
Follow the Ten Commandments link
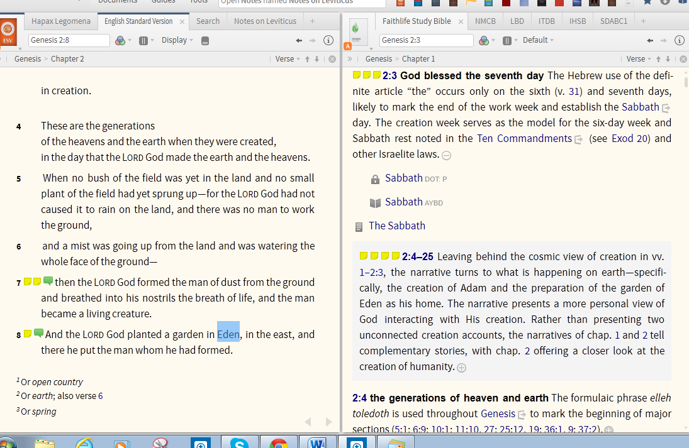point(524,138)
